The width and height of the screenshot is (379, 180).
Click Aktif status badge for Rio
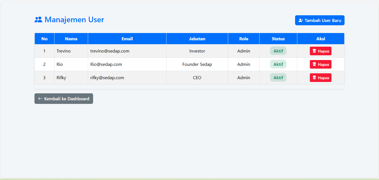(278, 64)
